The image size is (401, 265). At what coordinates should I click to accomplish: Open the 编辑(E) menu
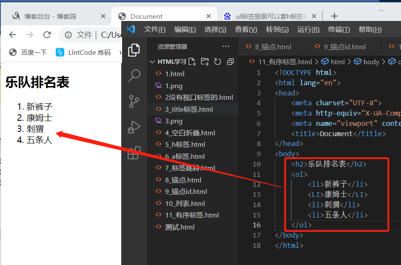(185, 30)
